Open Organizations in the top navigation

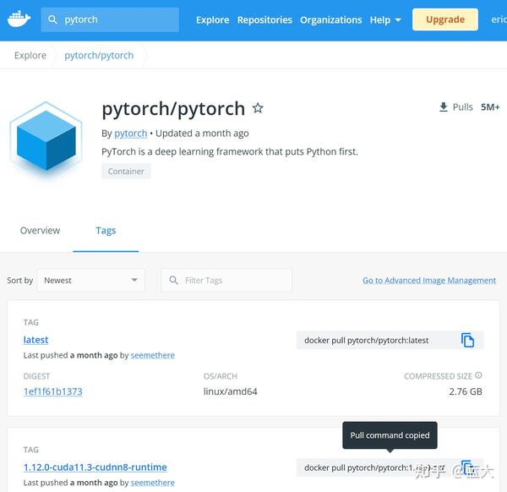pyautogui.click(x=330, y=19)
